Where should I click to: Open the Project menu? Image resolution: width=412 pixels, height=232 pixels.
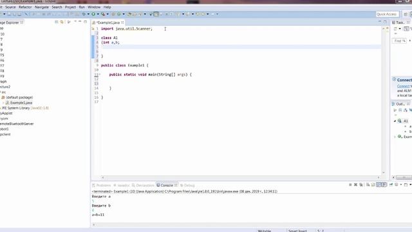tap(70, 7)
